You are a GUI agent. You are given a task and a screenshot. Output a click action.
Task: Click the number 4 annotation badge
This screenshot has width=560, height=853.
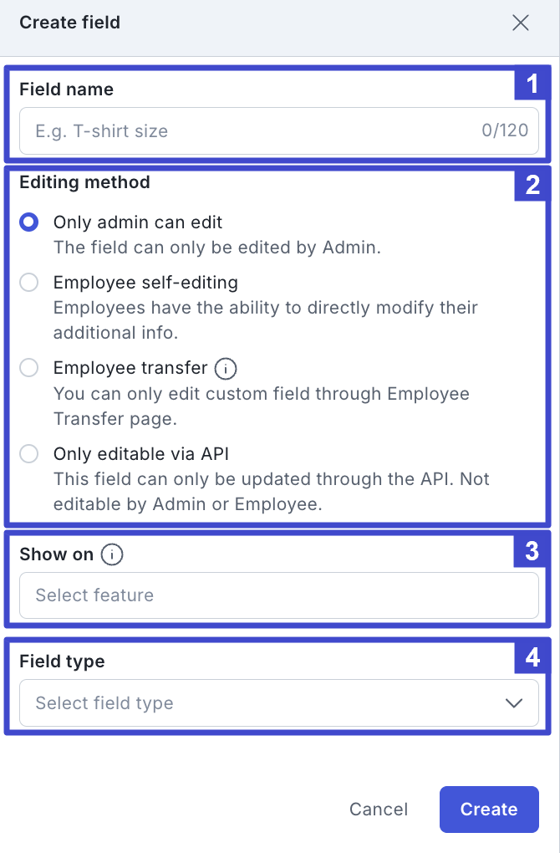click(532, 657)
